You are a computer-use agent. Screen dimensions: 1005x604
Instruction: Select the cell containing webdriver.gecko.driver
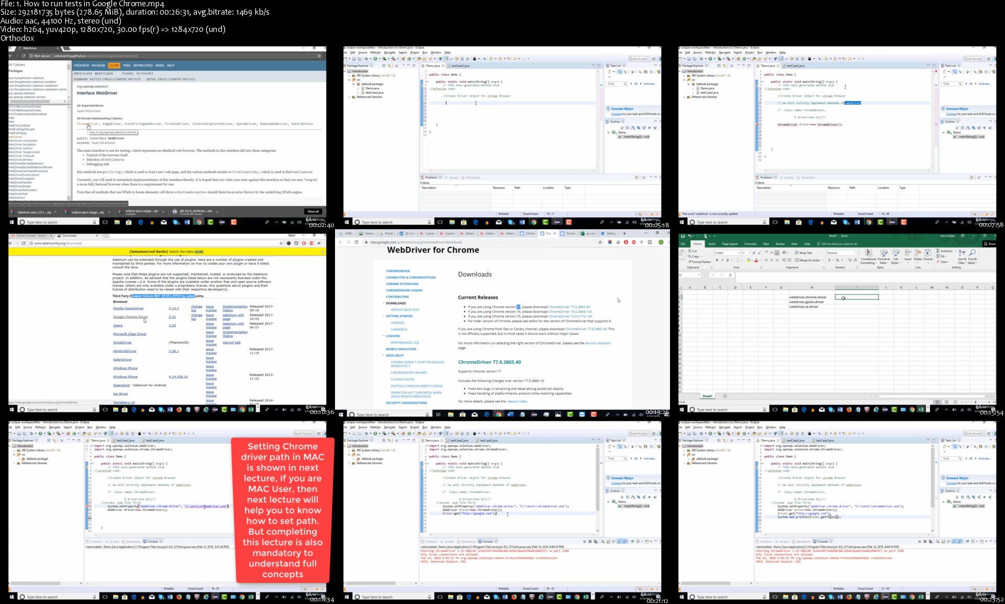pos(806,302)
